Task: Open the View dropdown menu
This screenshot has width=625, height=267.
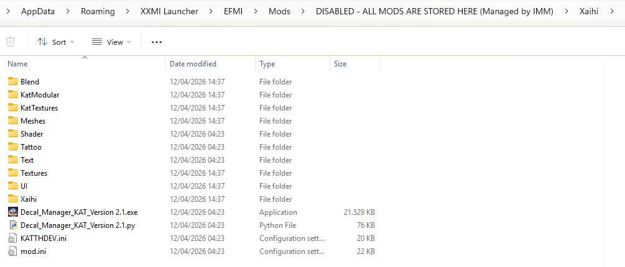Action: click(111, 42)
